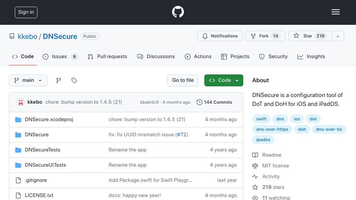The image size is (356, 200).
Task: Open the hamburger menu in header
Action: tap(335, 12)
